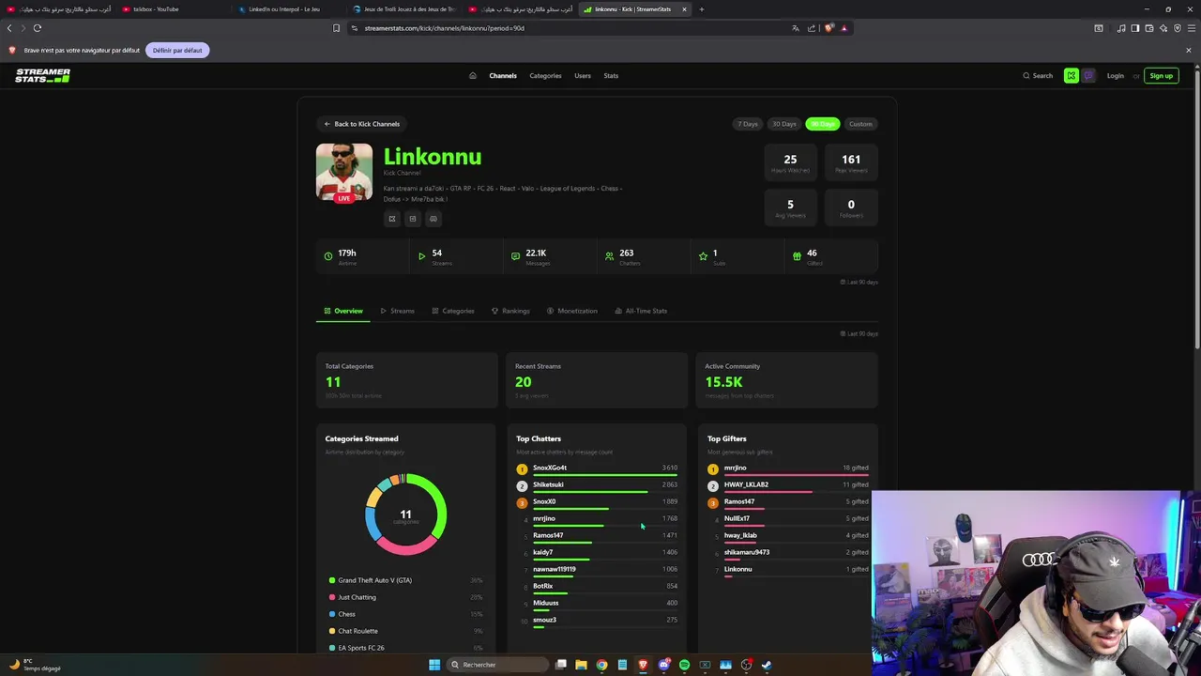The height and width of the screenshot is (676, 1201).
Task: Click the Login link
Action: point(1115,76)
